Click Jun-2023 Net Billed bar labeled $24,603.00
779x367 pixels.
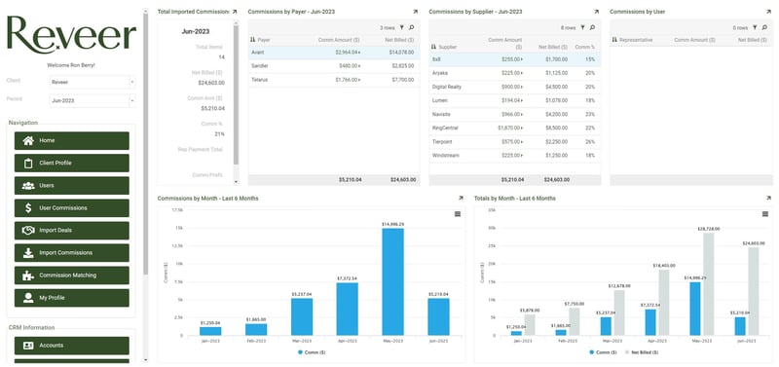pos(754,291)
